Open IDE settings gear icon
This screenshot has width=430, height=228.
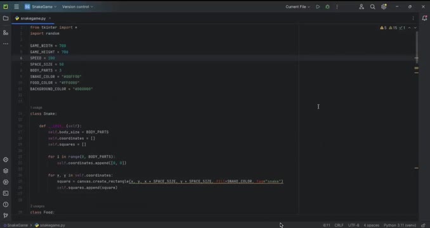[384, 7]
